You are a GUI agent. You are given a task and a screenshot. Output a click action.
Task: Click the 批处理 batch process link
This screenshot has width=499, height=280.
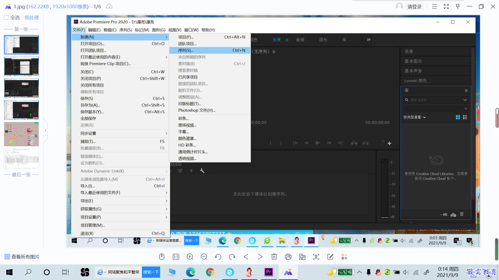[32, 17]
